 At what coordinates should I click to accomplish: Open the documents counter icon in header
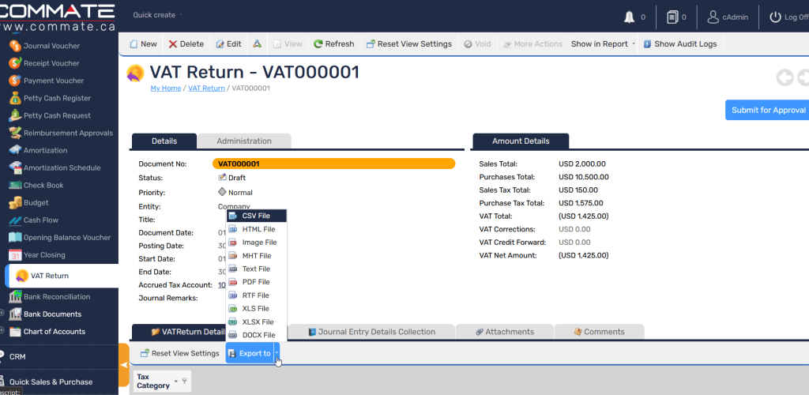coord(672,17)
